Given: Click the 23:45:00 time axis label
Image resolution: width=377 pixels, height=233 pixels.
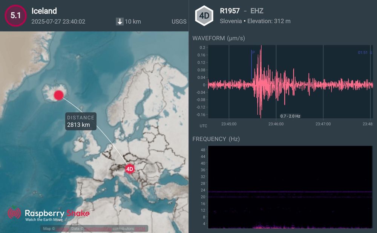Looking at the screenshot, I should [x=229, y=124].
